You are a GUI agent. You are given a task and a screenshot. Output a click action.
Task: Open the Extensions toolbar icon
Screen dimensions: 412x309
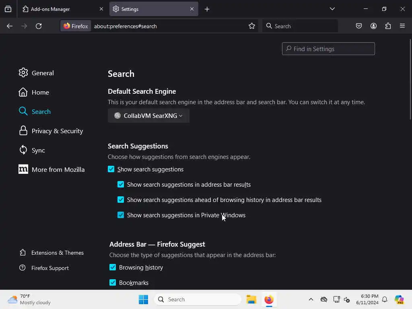pos(388,26)
